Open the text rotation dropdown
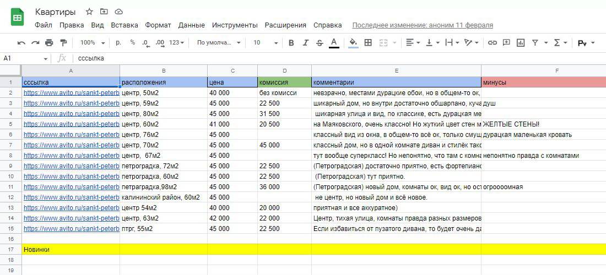Image resolution: width=606 pixels, height=275 pixels. tap(472, 42)
